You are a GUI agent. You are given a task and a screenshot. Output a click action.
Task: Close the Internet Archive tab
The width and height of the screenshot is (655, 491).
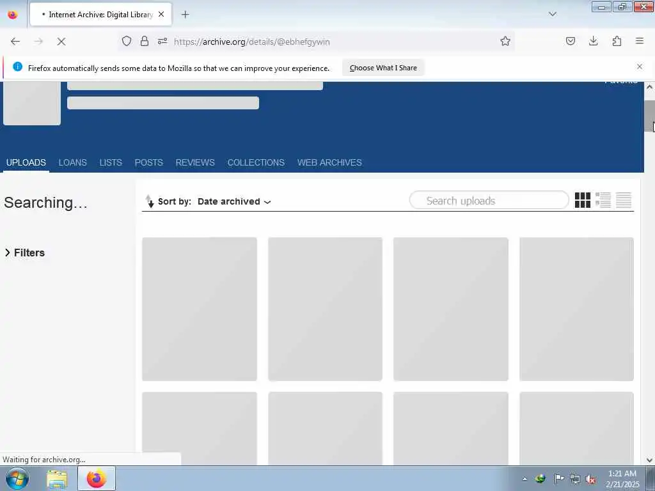click(x=161, y=14)
